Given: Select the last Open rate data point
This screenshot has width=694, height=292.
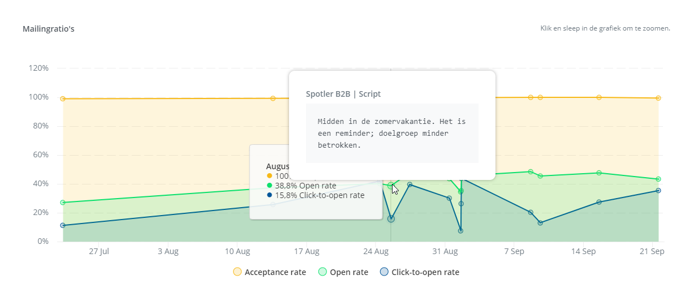Looking at the screenshot, I should (x=658, y=179).
